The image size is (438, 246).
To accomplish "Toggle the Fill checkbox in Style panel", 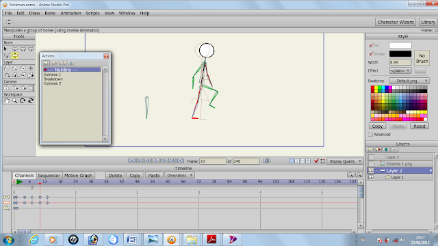I will [x=371, y=45].
